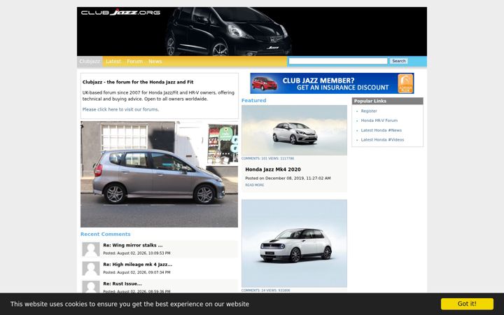The width and height of the screenshot is (504, 315).
Task: Click the Popular Links panel header
Action: 387,101
